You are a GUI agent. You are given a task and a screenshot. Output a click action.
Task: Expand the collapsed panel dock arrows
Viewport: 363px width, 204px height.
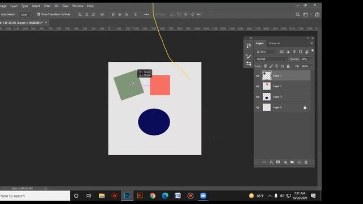251,38
